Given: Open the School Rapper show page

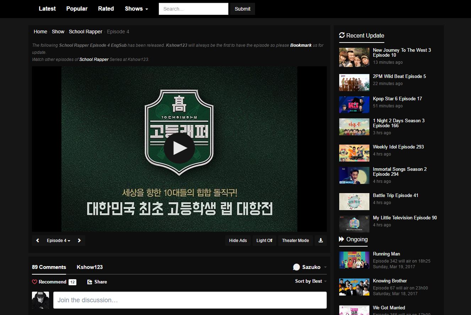Looking at the screenshot, I should pyautogui.click(x=85, y=32).
